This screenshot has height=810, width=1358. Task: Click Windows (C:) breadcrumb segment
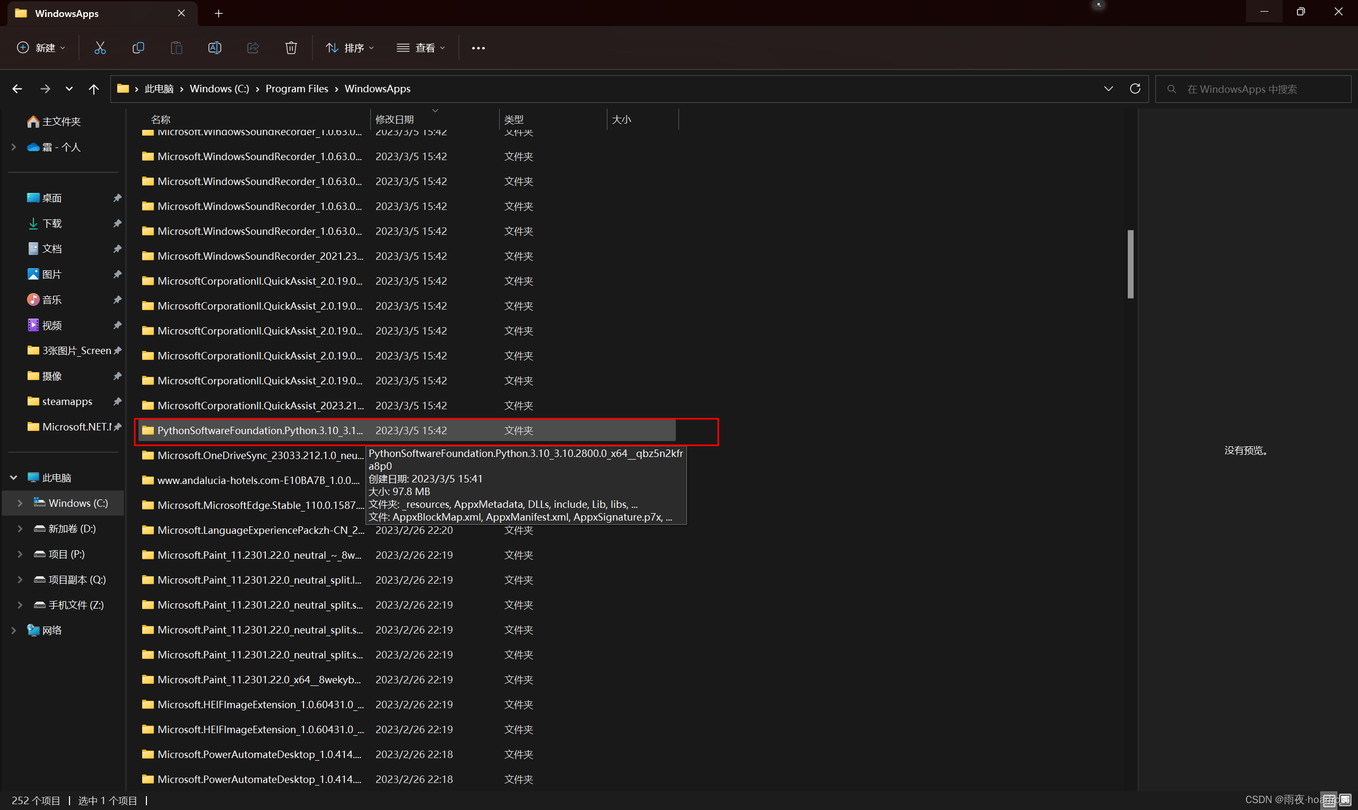pyautogui.click(x=220, y=89)
